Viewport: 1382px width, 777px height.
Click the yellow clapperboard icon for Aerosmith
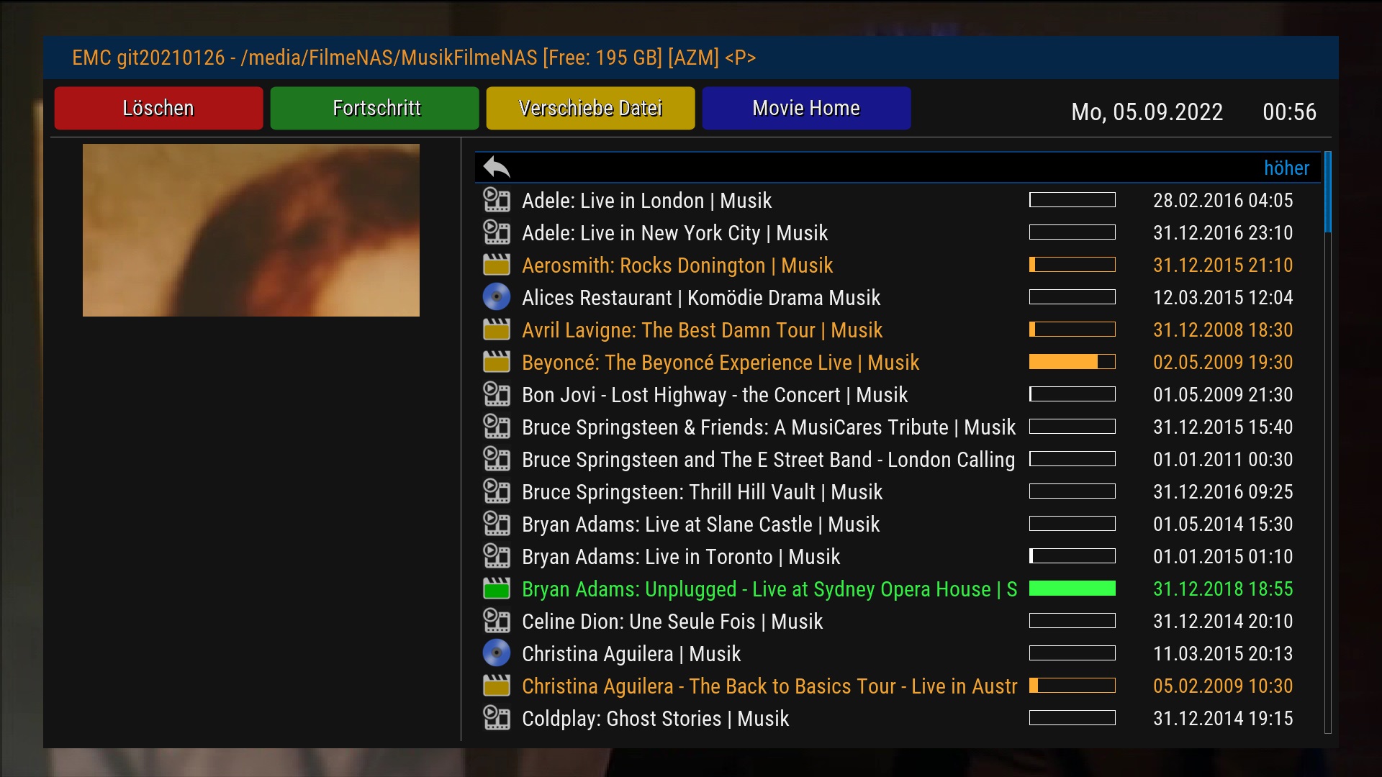pyautogui.click(x=497, y=265)
